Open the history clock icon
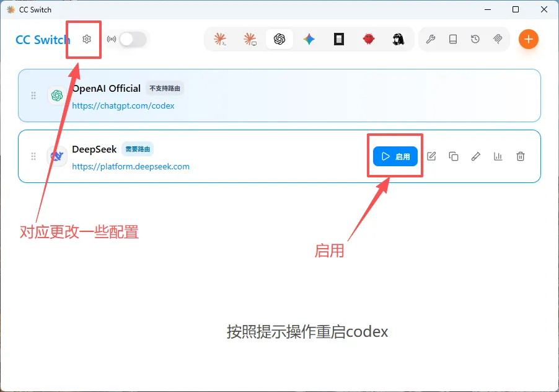This screenshot has height=392, width=559. point(475,39)
